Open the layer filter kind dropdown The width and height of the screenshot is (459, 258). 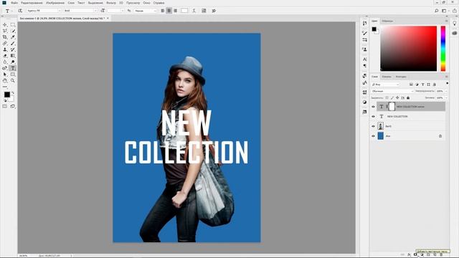click(385, 85)
